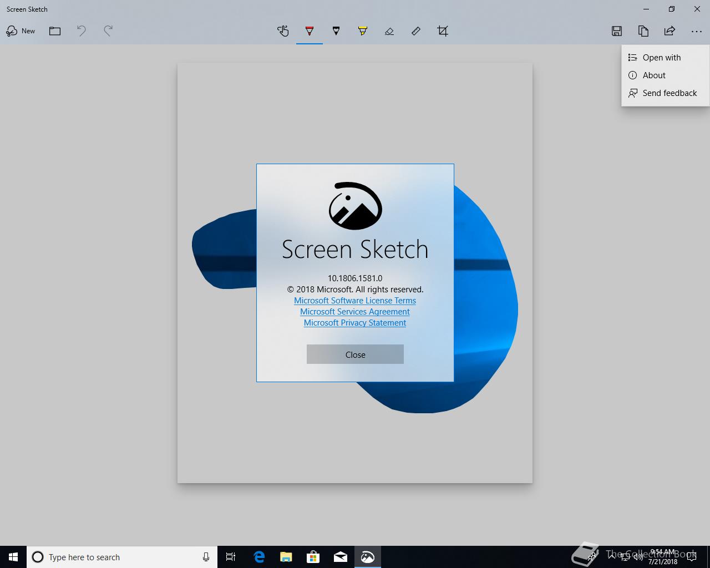Image resolution: width=710 pixels, height=568 pixels.
Task: Focus the taskbar search box
Action: (121, 557)
